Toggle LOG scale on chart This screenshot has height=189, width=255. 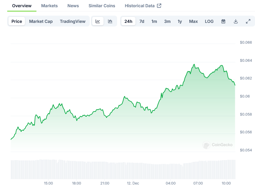[x=209, y=21]
